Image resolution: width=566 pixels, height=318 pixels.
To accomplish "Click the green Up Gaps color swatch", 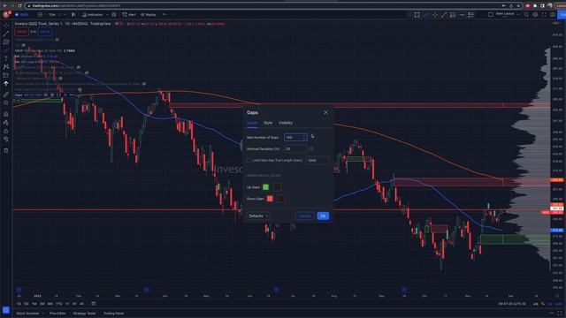I will [x=265, y=186].
